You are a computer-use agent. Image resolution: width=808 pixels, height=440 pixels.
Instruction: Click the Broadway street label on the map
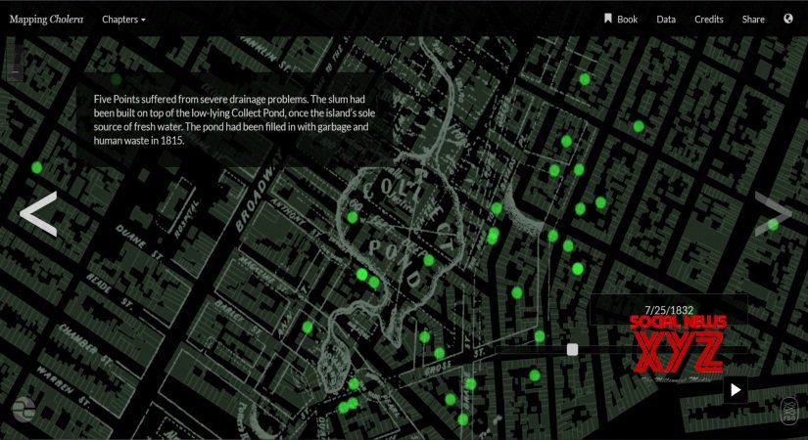259,193
